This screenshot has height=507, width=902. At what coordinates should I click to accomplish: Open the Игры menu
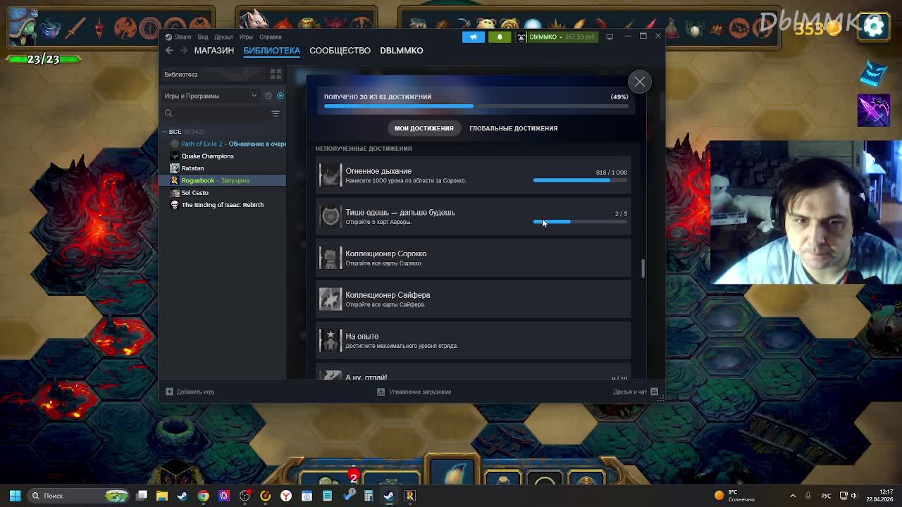click(246, 37)
